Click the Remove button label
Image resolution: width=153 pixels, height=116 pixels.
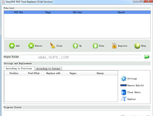(x=38, y=46)
